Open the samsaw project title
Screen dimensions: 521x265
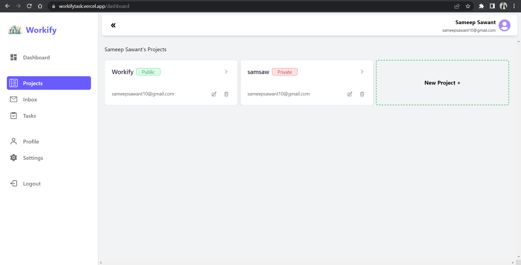(x=258, y=72)
